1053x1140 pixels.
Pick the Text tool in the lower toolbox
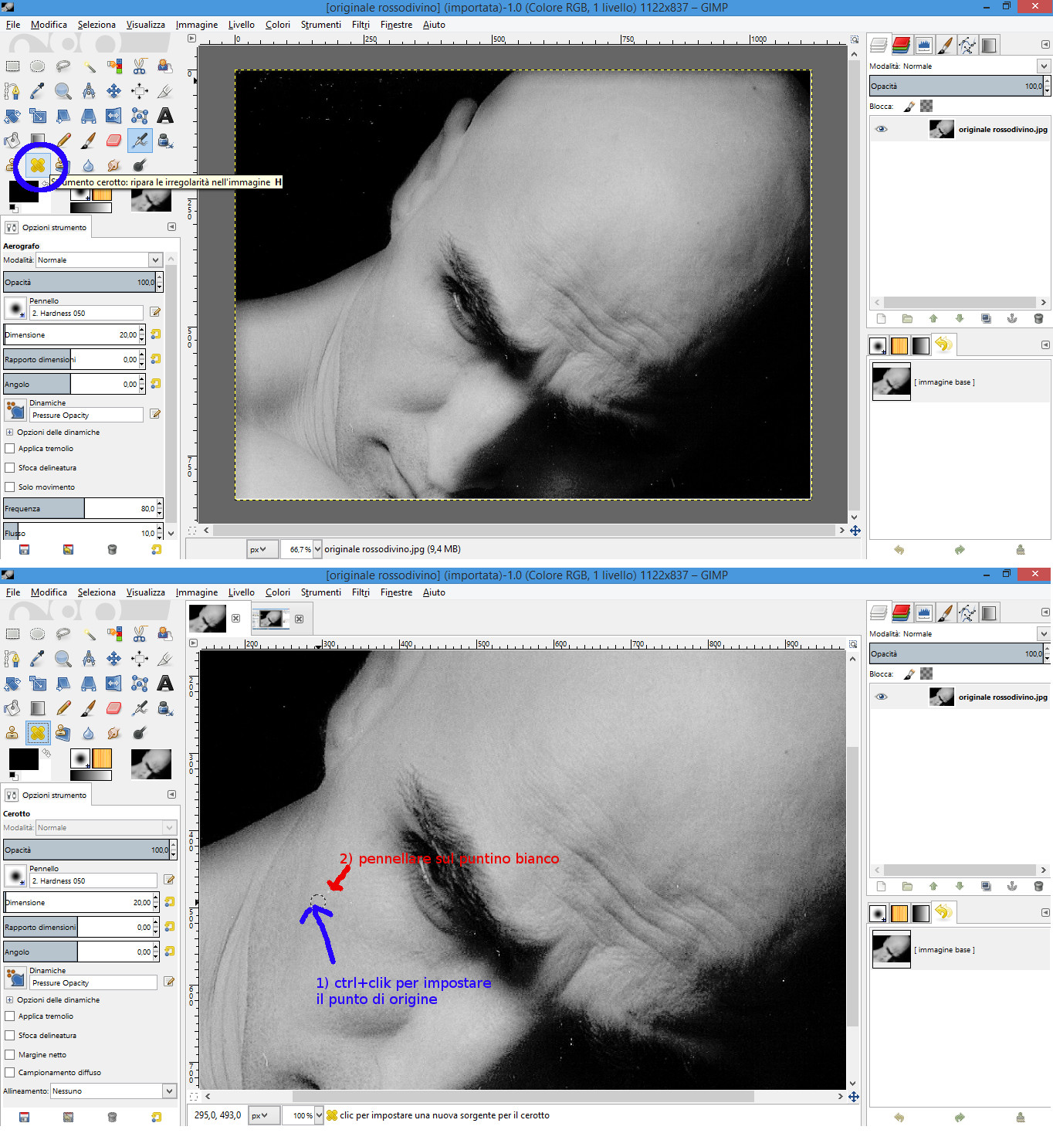tap(165, 684)
